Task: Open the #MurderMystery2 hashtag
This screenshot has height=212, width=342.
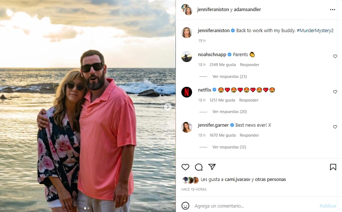Action: pos(315,31)
